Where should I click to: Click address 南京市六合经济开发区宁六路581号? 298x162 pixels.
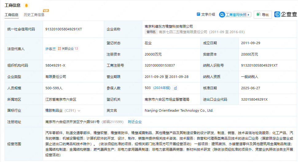pos(73,122)
